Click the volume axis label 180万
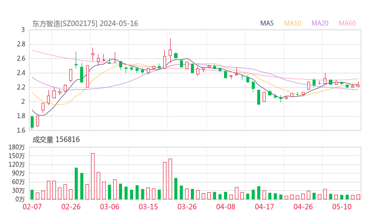This screenshot has height=218, width=366. [17, 147]
